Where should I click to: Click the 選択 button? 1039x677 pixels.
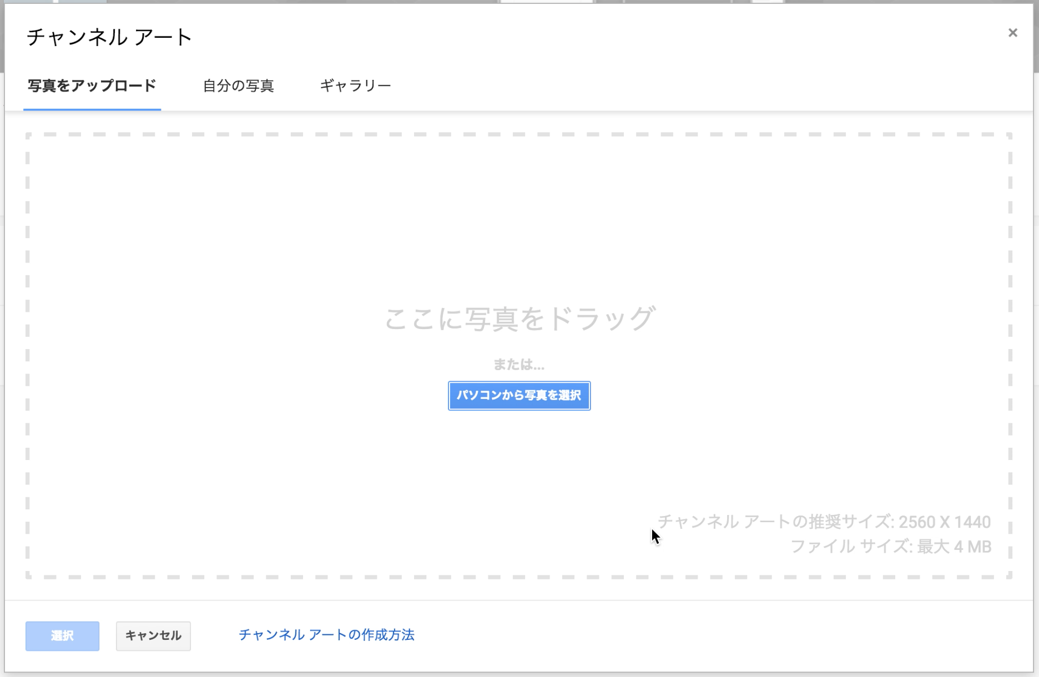(x=62, y=636)
